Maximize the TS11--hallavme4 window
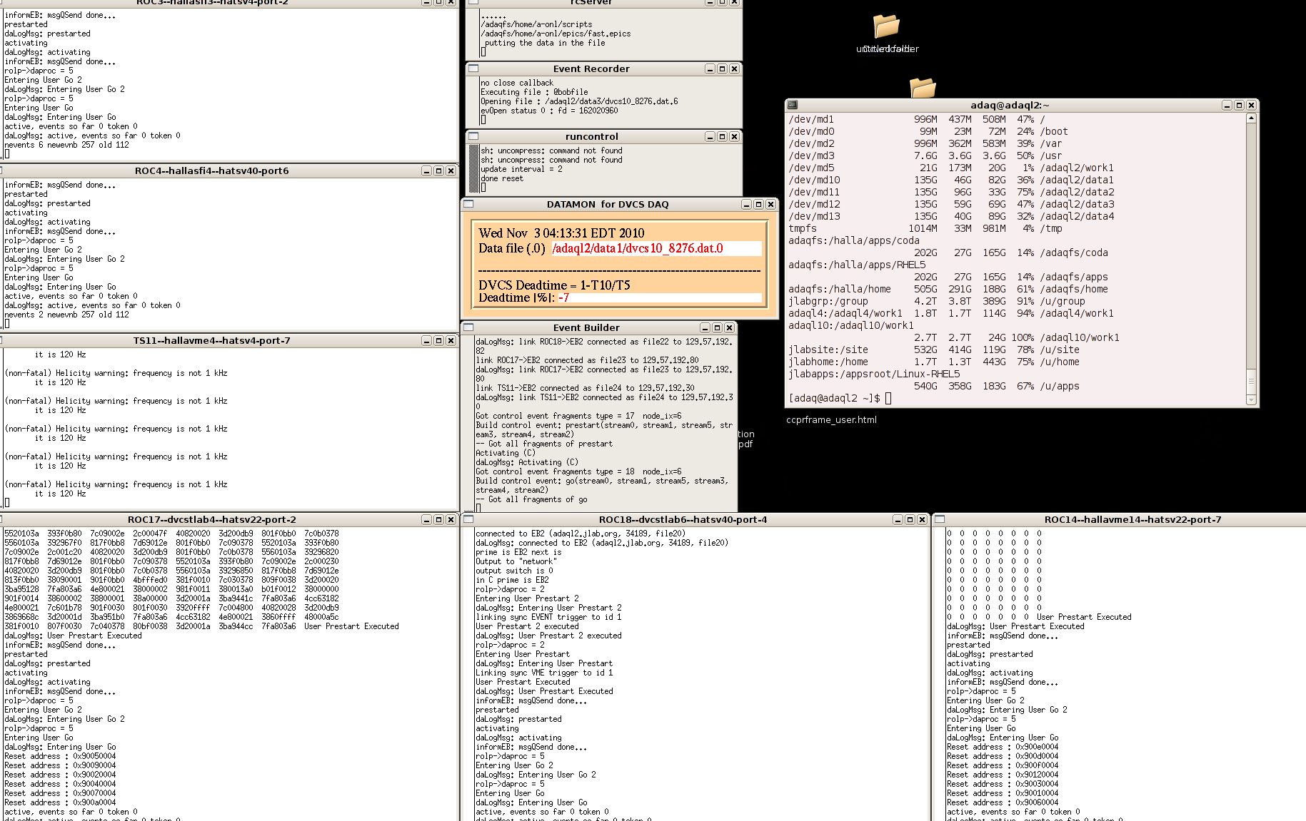 (438, 340)
